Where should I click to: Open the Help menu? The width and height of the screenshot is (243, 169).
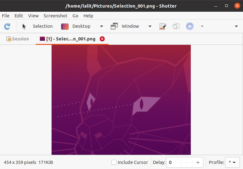pyautogui.click(x=88, y=16)
